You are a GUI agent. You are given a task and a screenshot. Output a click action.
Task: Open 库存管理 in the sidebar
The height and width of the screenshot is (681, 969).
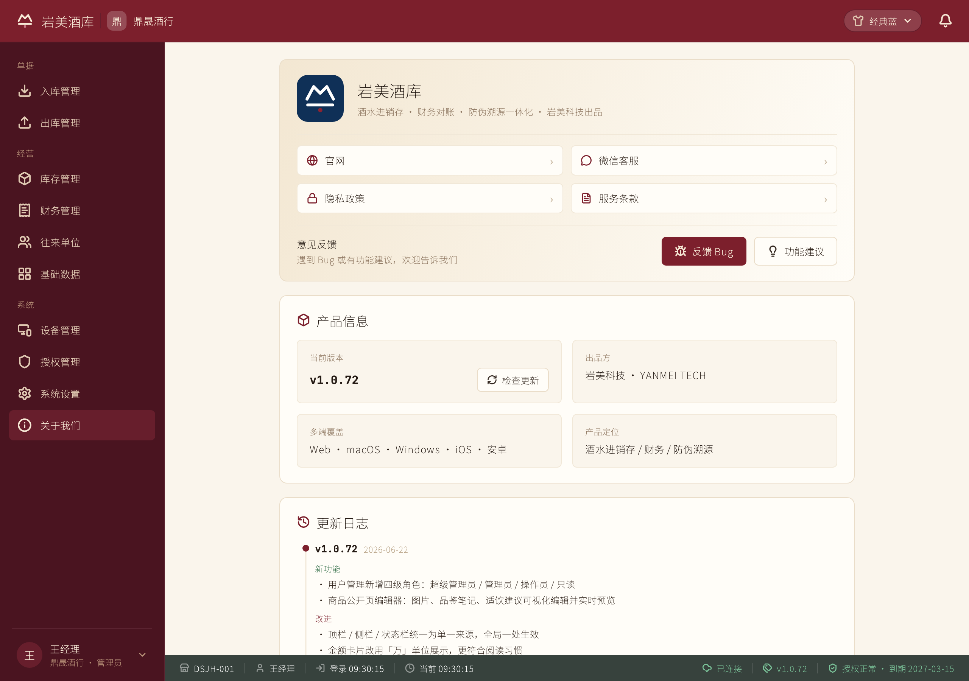point(82,179)
